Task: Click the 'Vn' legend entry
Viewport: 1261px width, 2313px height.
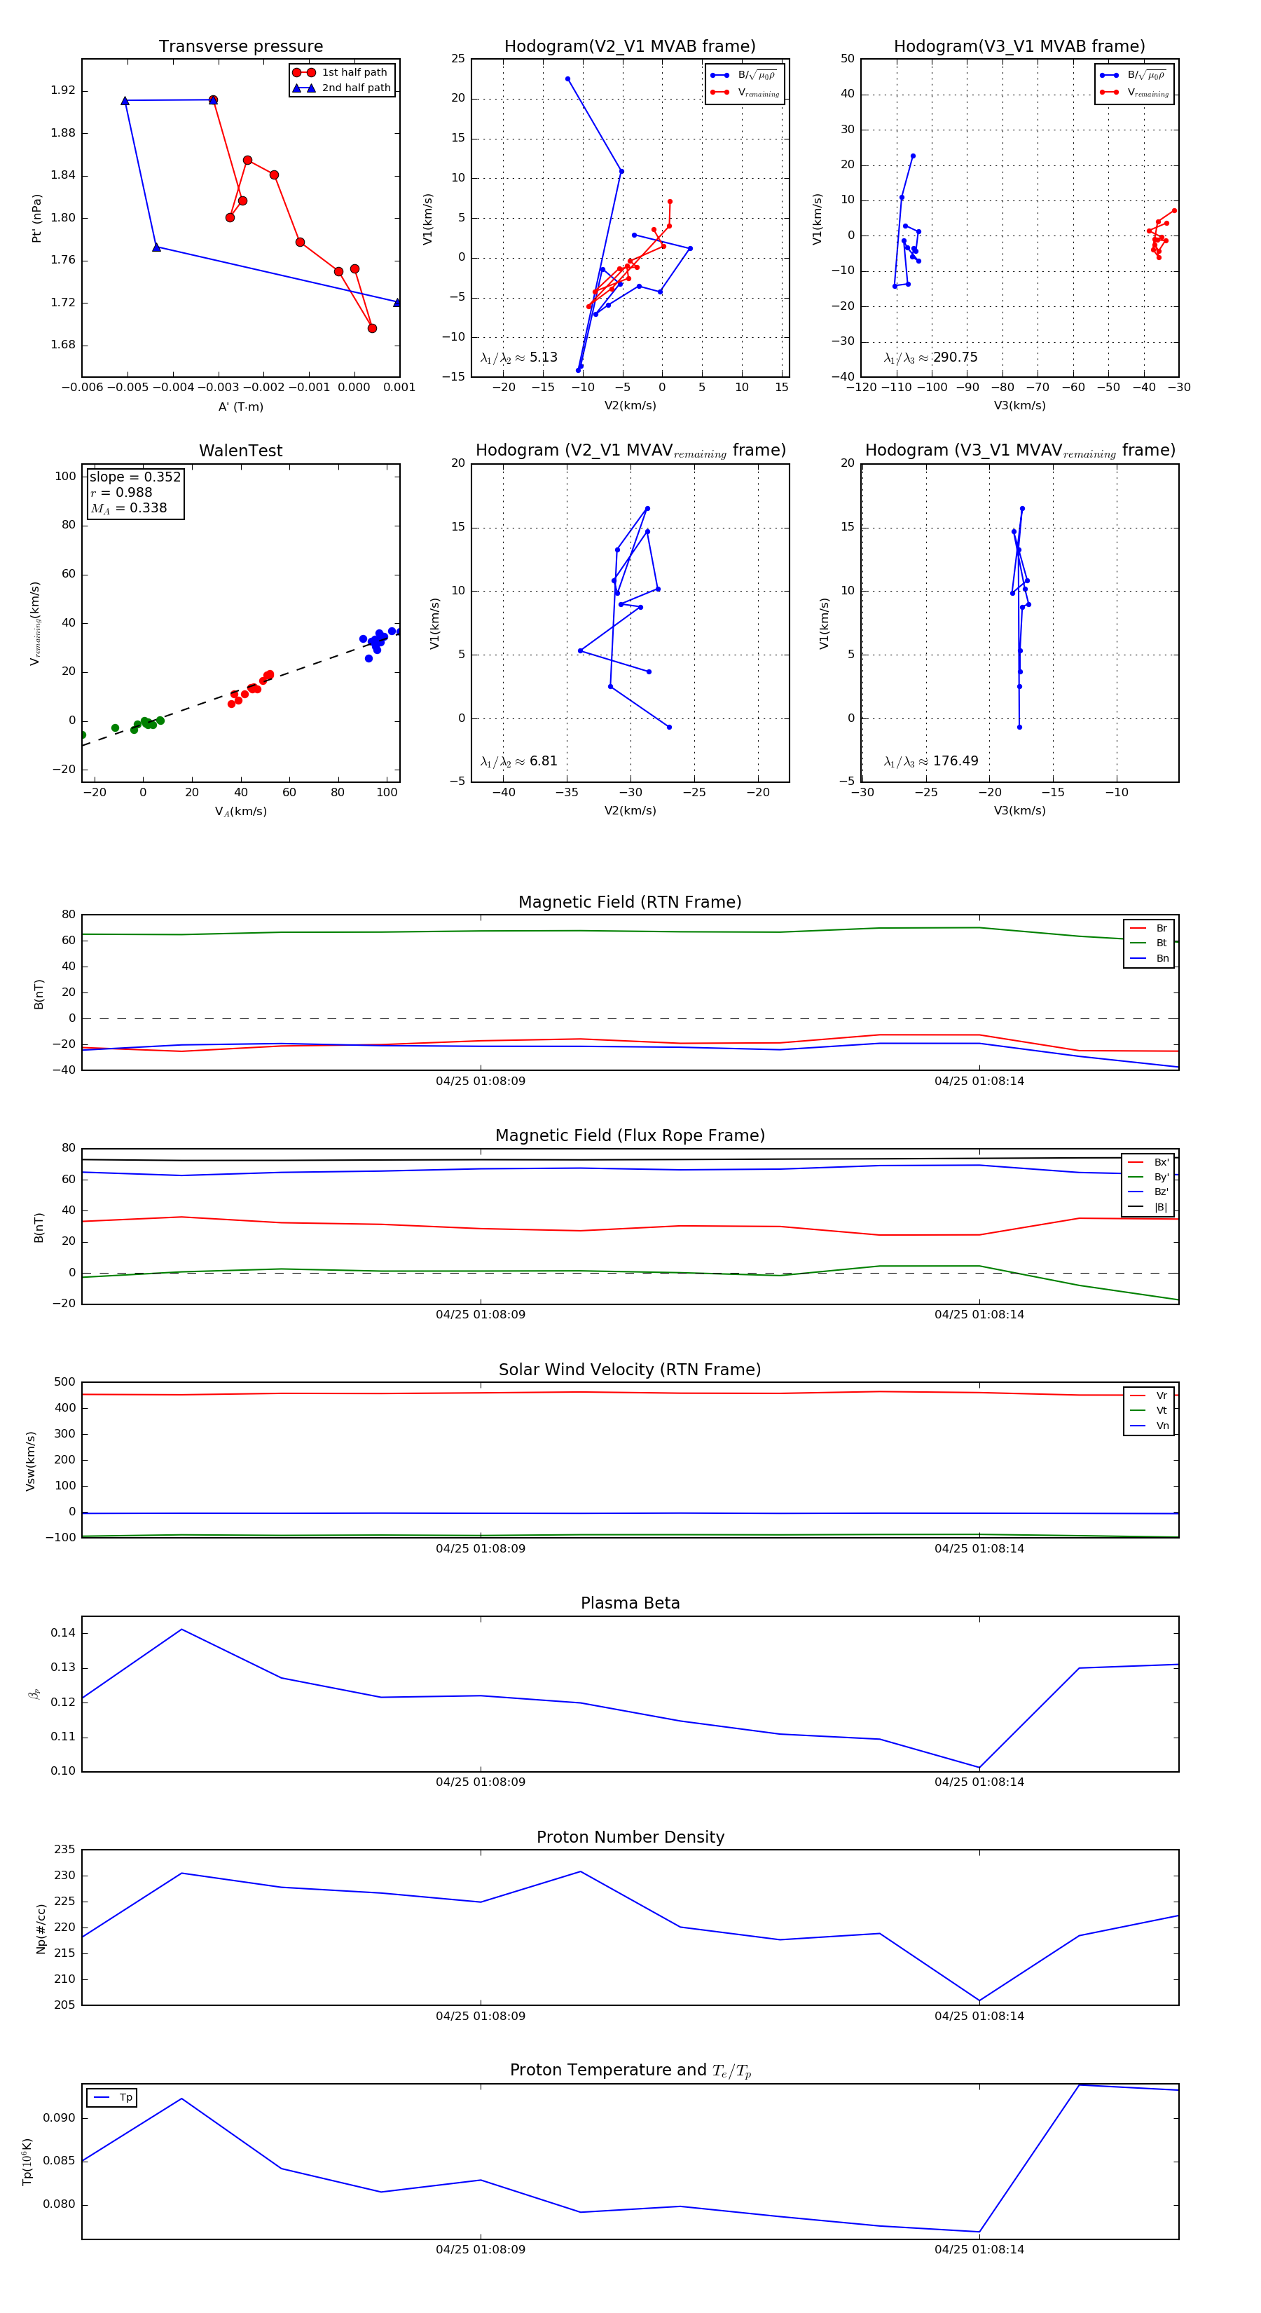Action: pos(1149,1426)
